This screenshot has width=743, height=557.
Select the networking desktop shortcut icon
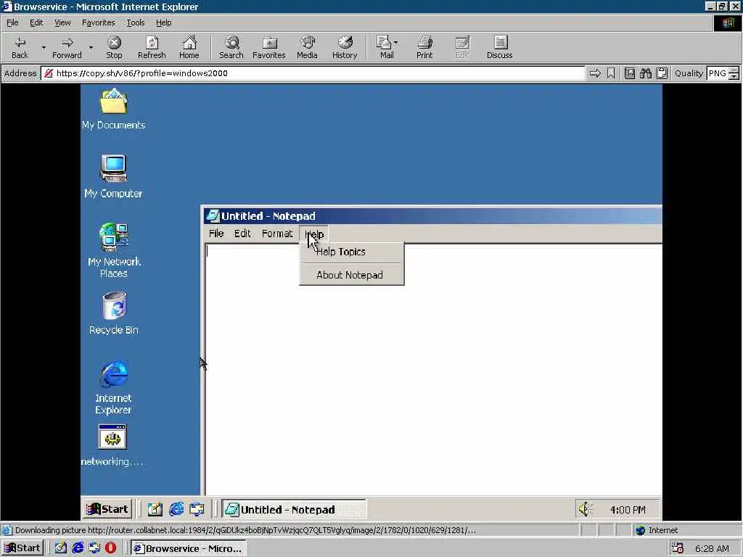112,445
